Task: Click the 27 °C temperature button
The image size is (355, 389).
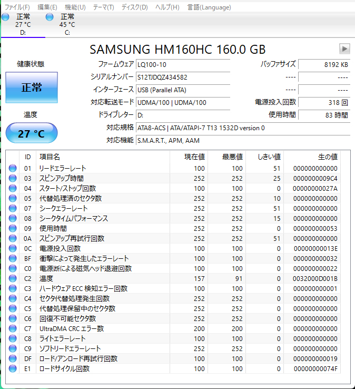Action: coord(32,134)
